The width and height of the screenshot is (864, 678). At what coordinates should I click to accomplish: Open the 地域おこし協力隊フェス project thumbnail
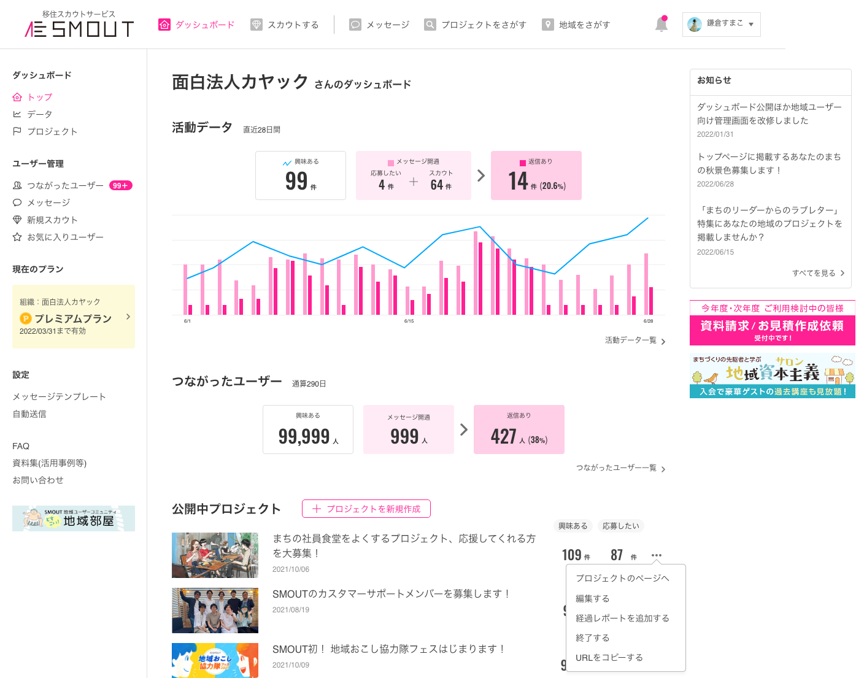215,661
